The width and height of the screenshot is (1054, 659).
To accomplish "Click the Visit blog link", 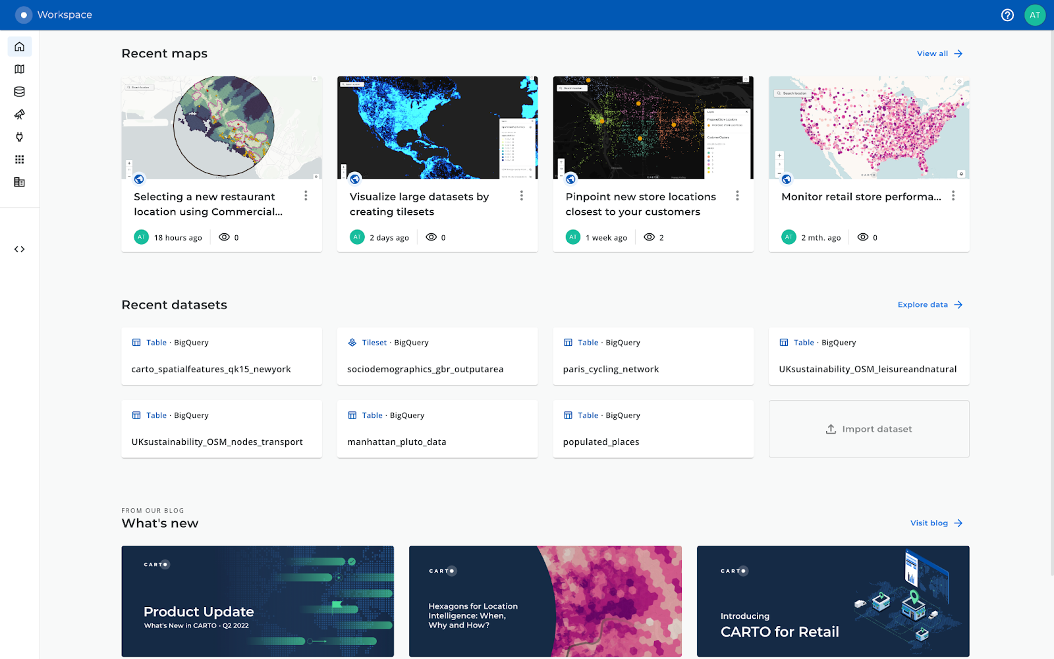I will click(x=935, y=523).
